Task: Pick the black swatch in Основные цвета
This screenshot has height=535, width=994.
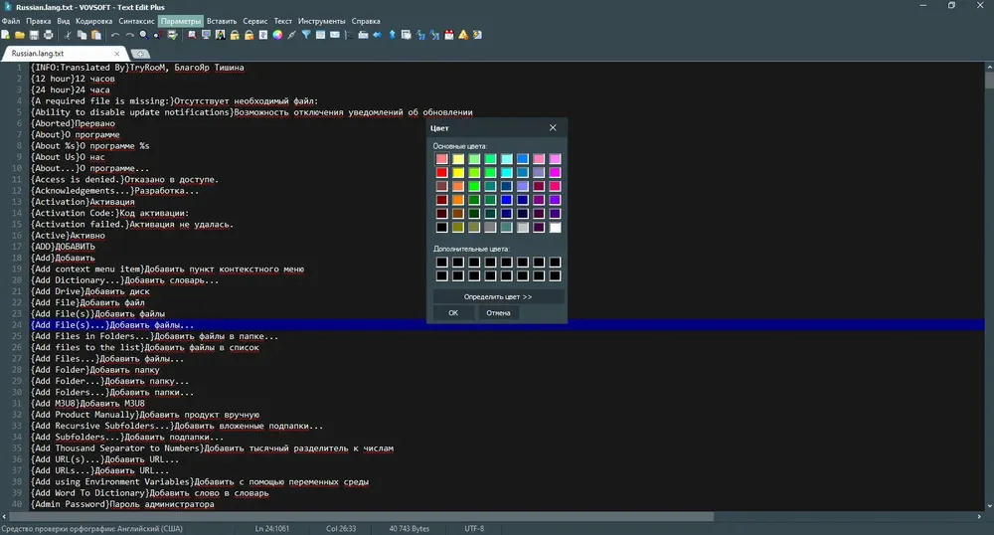Action: [x=442, y=228]
